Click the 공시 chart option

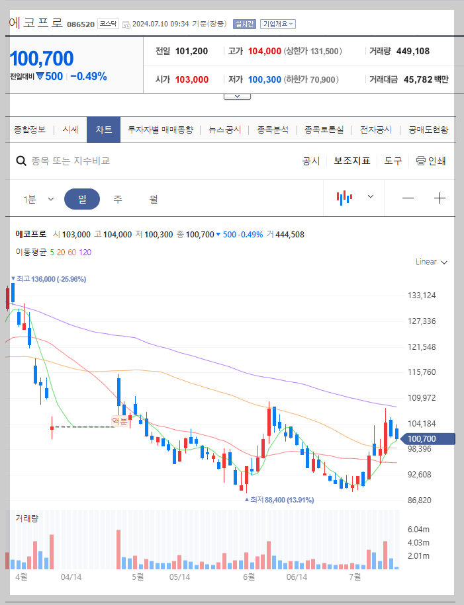(311, 161)
